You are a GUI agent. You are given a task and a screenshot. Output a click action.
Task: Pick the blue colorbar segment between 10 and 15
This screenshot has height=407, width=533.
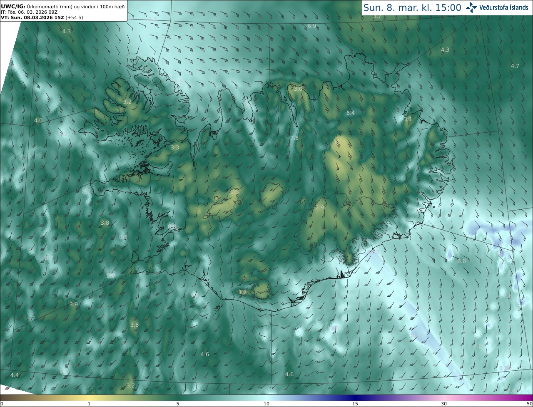311,397
